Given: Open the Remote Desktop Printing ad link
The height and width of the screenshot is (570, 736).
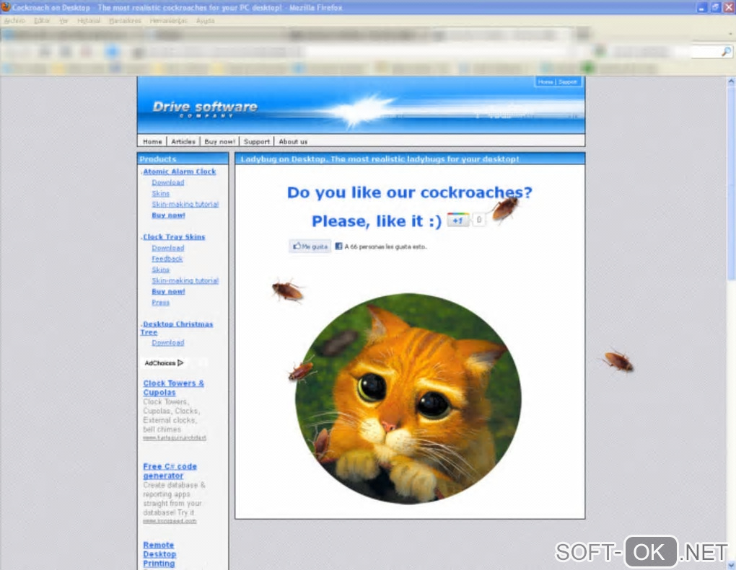Looking at the screenshot, I should [x=159, y=554].
